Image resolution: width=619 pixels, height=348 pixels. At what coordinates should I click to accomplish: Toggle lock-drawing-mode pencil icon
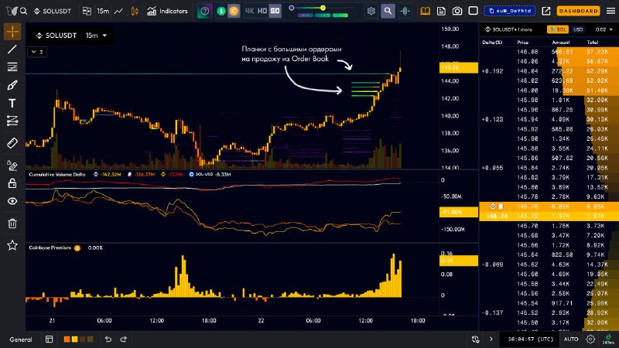[12, 165]
